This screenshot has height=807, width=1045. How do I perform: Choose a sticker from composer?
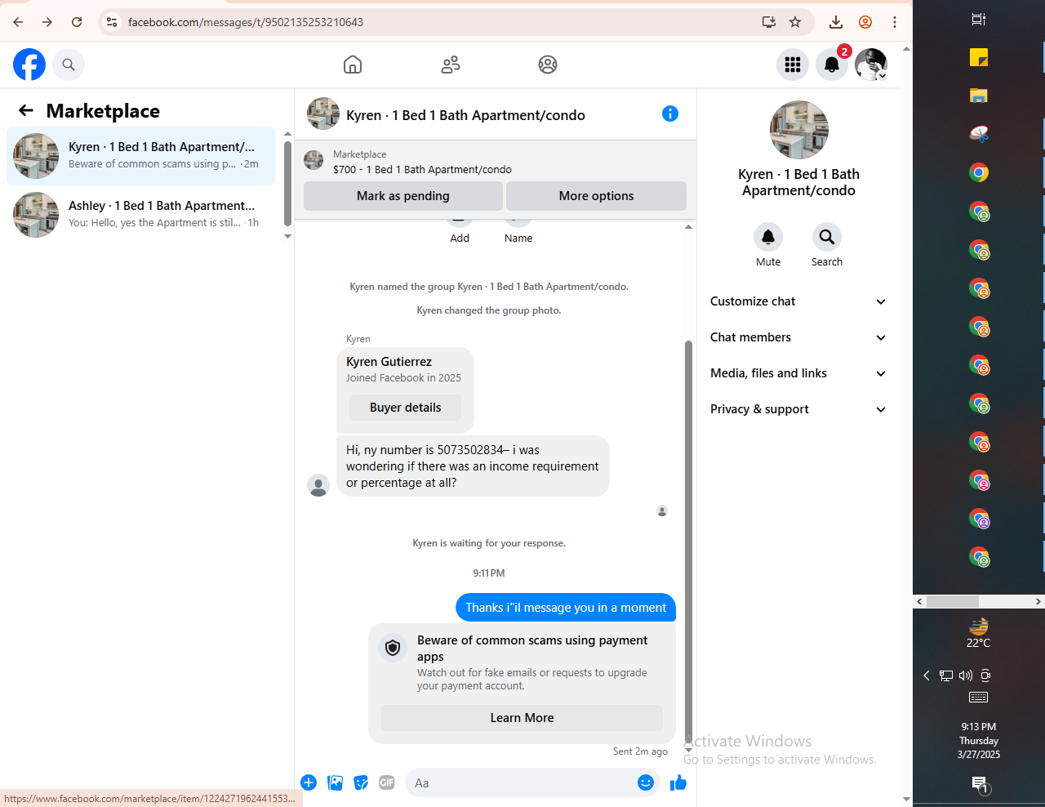click(361, 782)
